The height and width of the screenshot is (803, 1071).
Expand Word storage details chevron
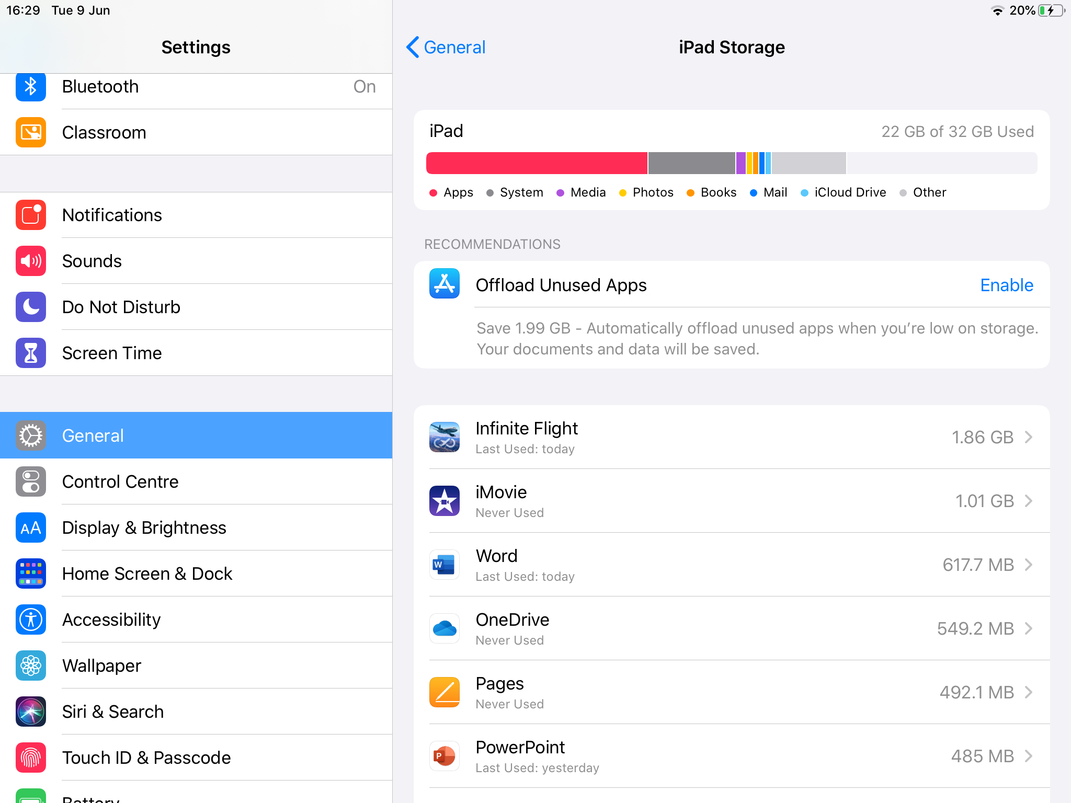click(1028, 565)
